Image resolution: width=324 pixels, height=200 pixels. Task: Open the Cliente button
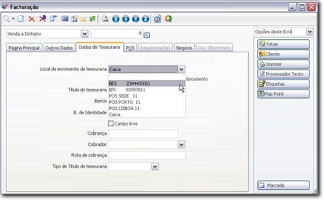(x=283, y=54)
